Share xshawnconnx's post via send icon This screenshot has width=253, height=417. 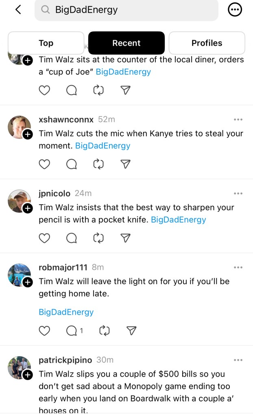coord(126,164)
